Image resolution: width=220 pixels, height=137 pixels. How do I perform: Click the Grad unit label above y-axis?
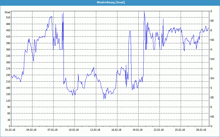pos(7,12)
